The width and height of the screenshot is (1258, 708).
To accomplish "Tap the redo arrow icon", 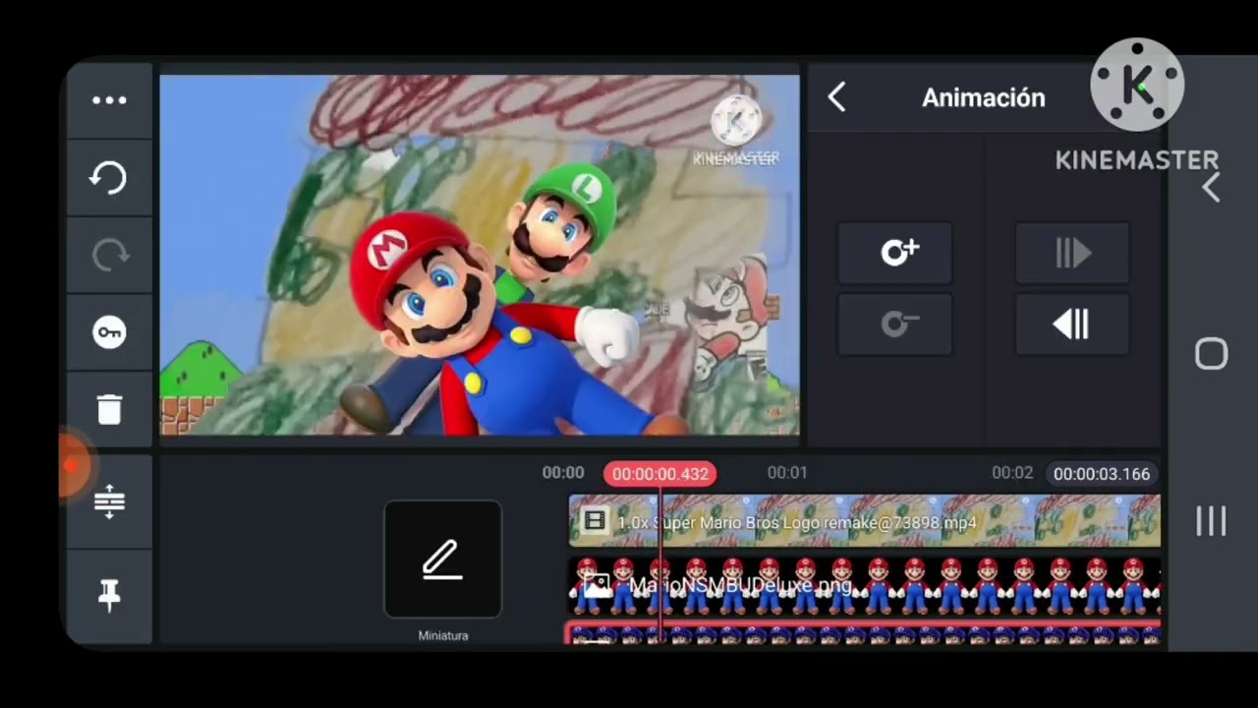I will tap(109, 255).
